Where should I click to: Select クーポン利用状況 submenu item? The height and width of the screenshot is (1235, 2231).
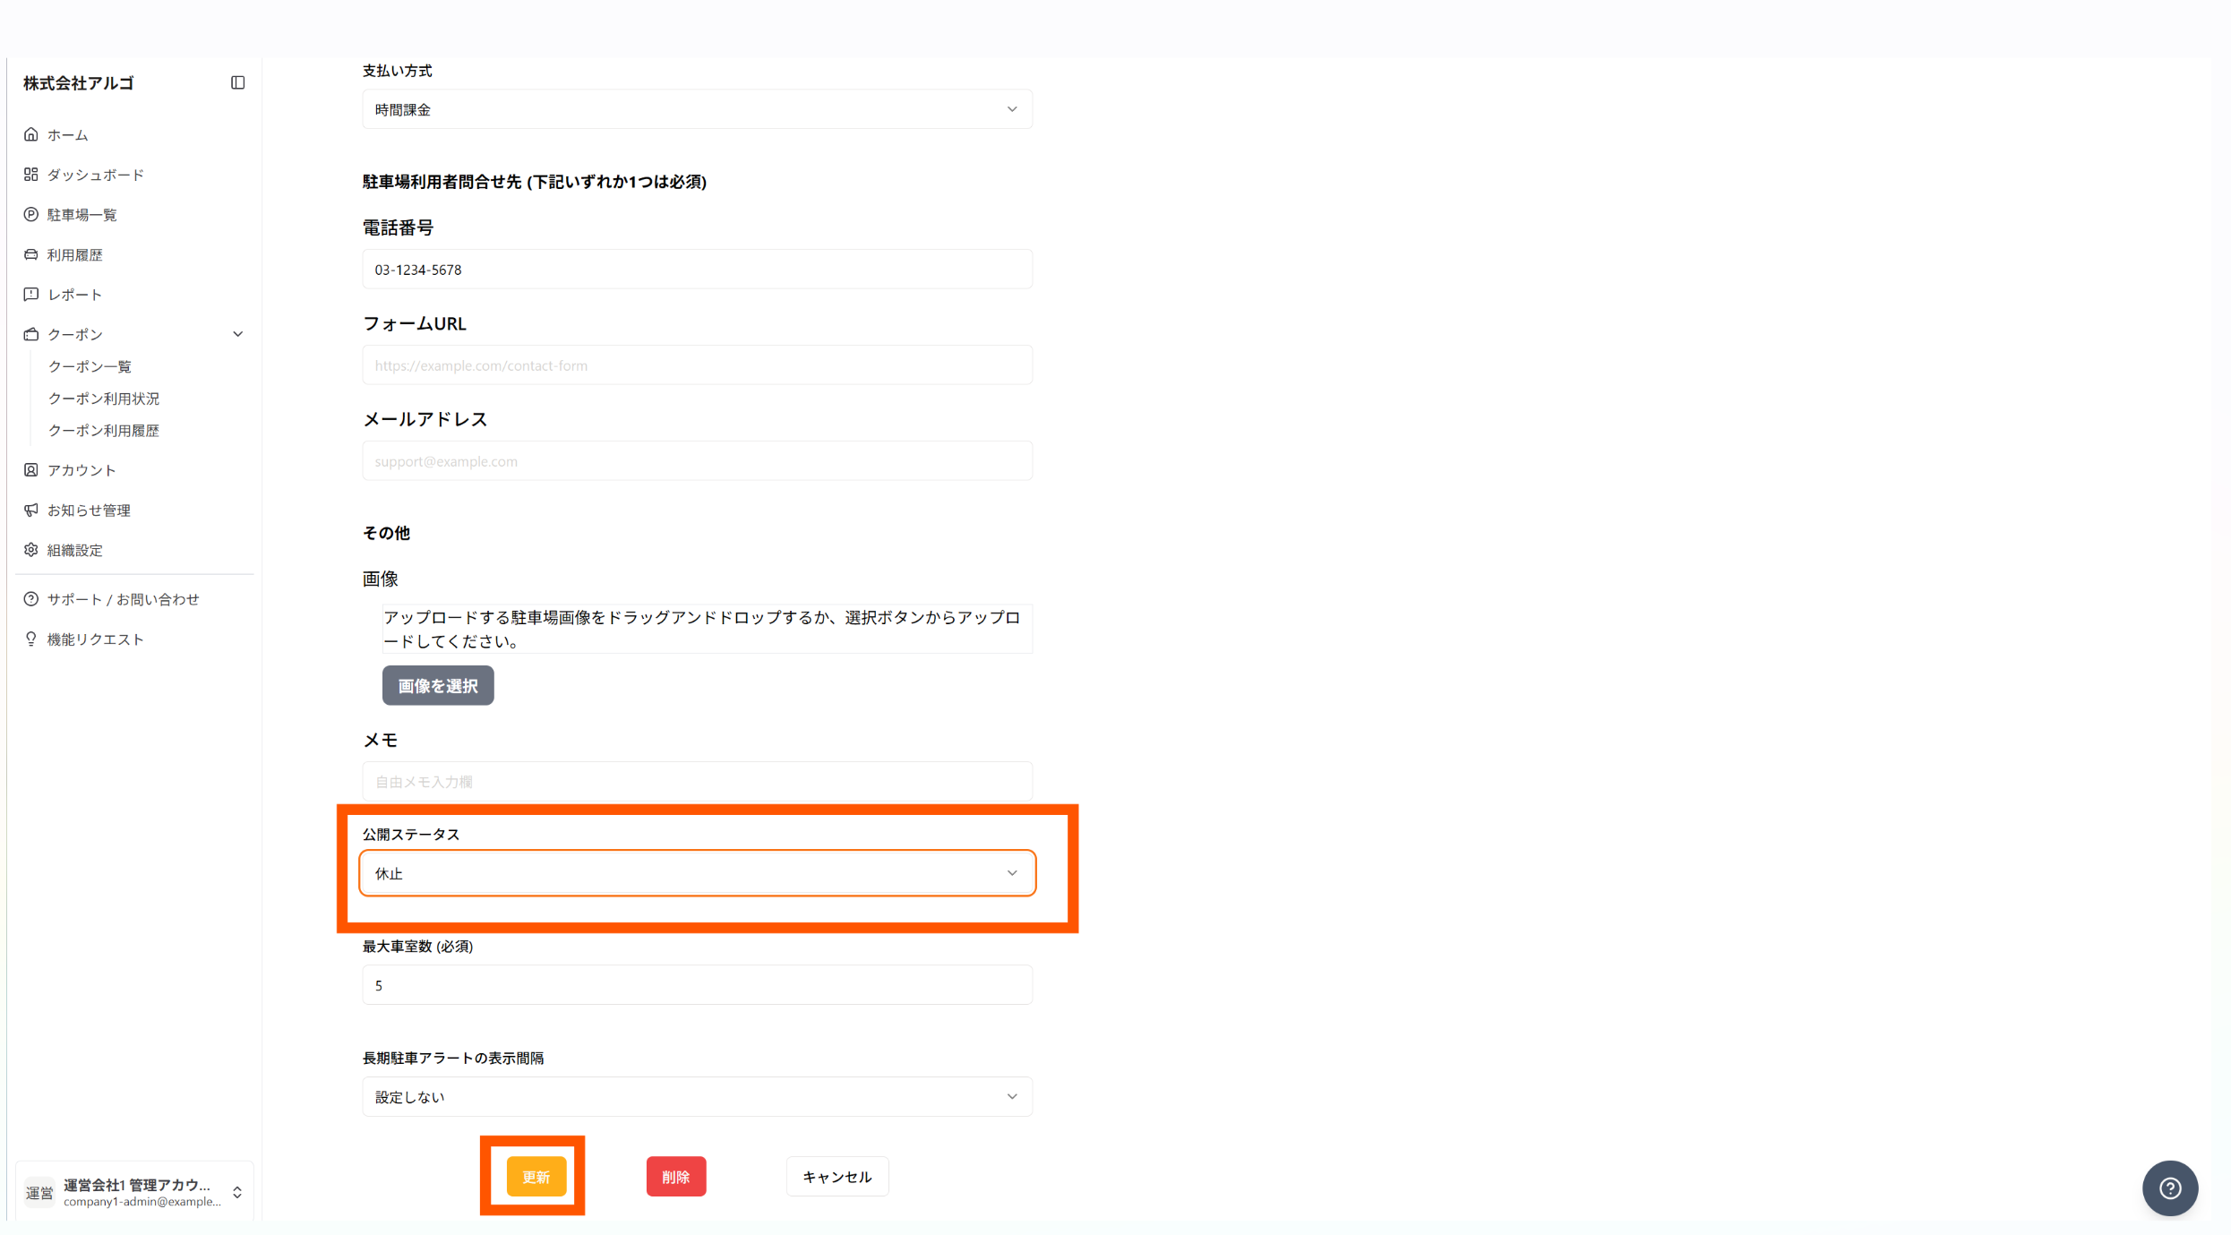104,399
